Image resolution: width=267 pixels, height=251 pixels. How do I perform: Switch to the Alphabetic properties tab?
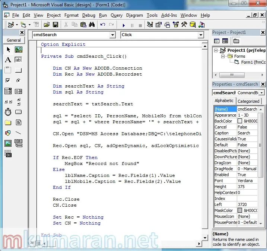point(224,101)
